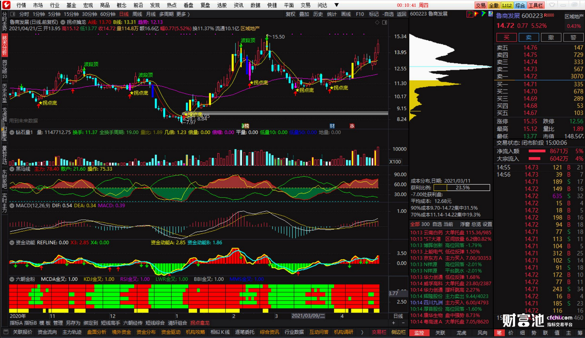Add stock via the -自选 button
This screenshot has width=585, height=338.
pyautogui.click(x=388, y=14)
